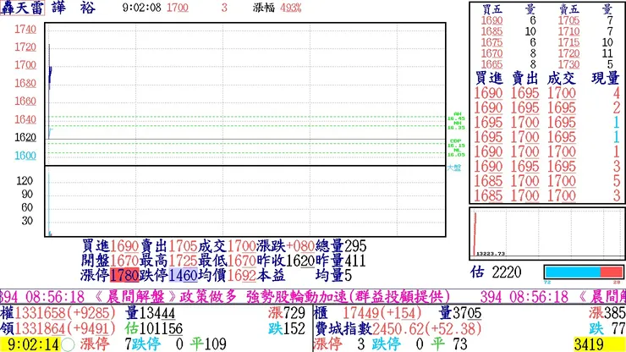Click the yellow 3419 box

coord(599,344)
